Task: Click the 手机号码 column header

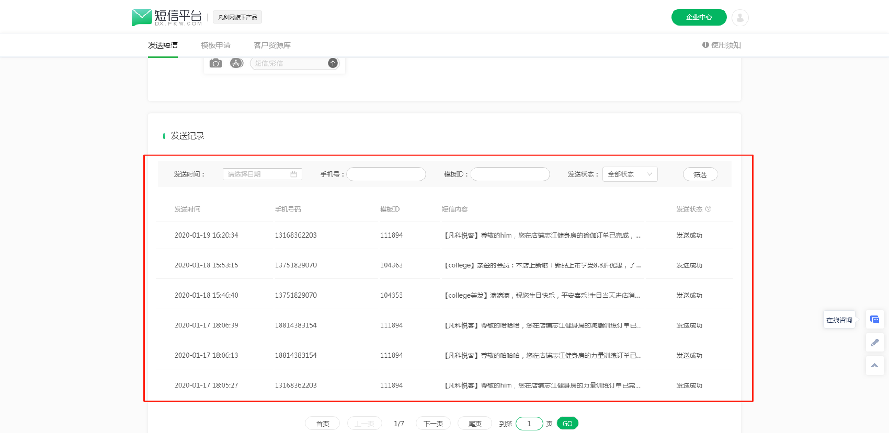Action: (x=288, y=209)
